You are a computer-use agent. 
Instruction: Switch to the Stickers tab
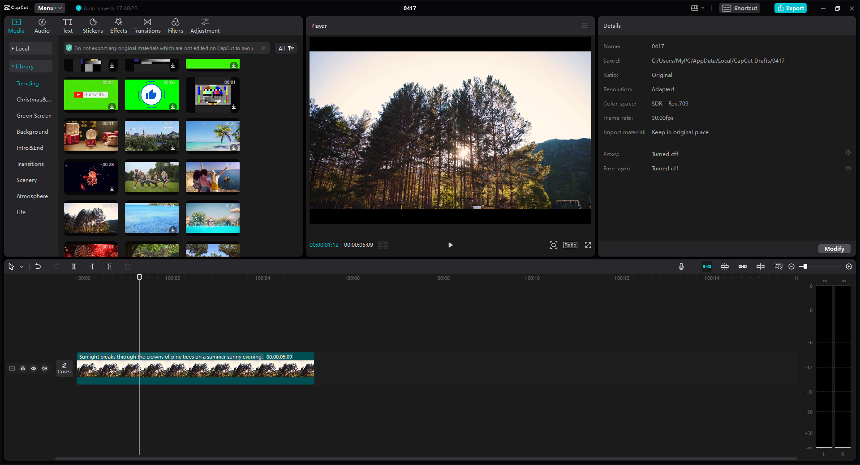click(x=93, y=25)
